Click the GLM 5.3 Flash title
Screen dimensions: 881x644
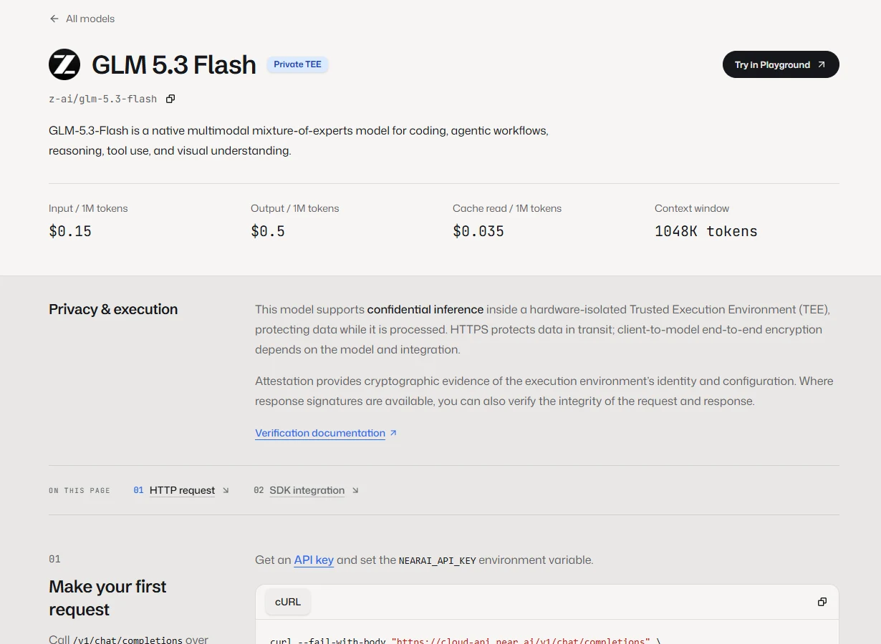tap(174, 64)
